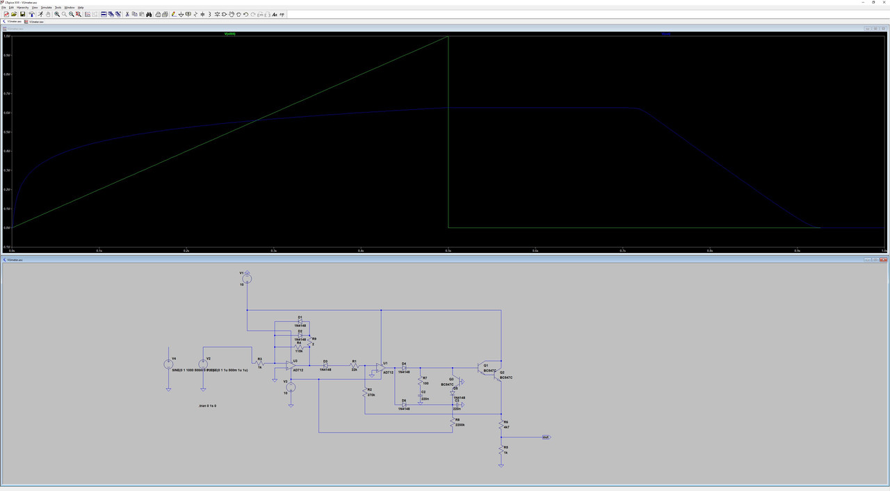Click the .tran 0 1s 0 directive
This screenshot has height=491, width=890.
click(x=207, y=405)
